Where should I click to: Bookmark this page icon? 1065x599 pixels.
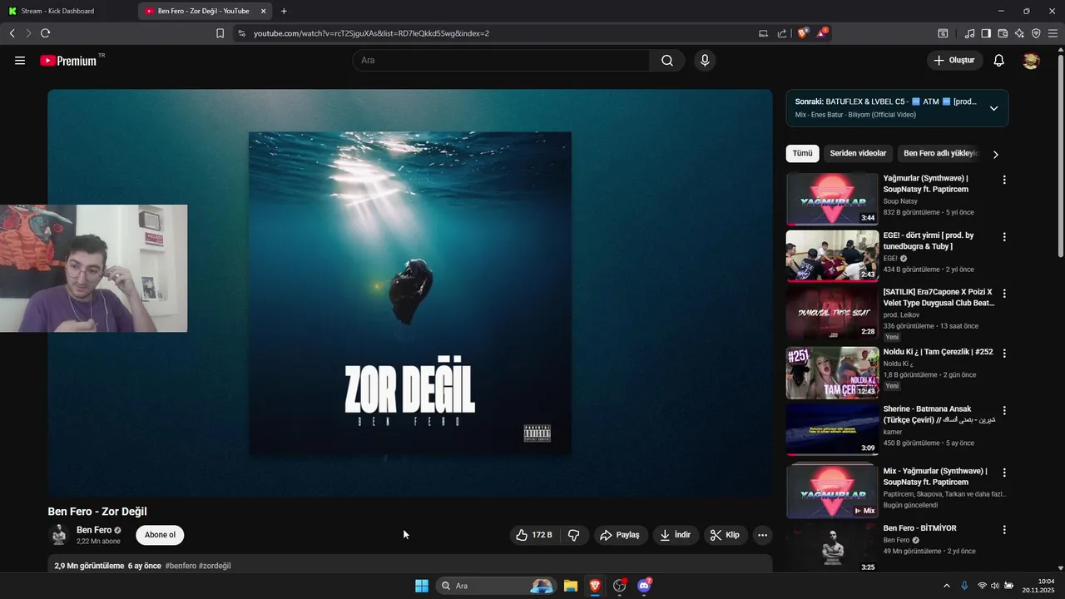[x=220, y=33]
